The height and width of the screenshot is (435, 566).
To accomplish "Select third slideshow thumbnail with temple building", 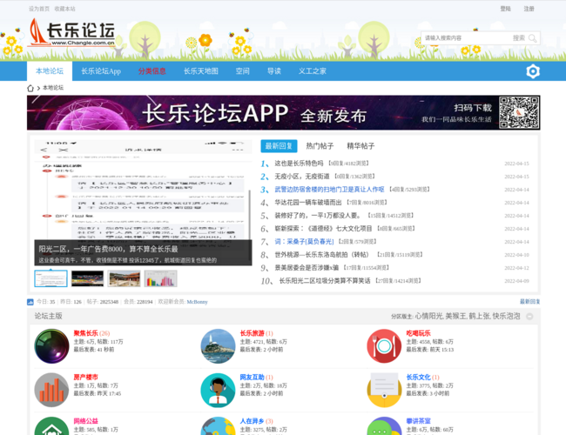I will pos(124,278).
